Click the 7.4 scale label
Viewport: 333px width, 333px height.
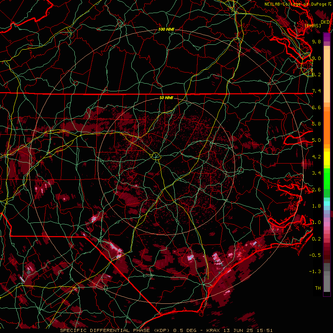pyautogui.click(x=316, y=91)
